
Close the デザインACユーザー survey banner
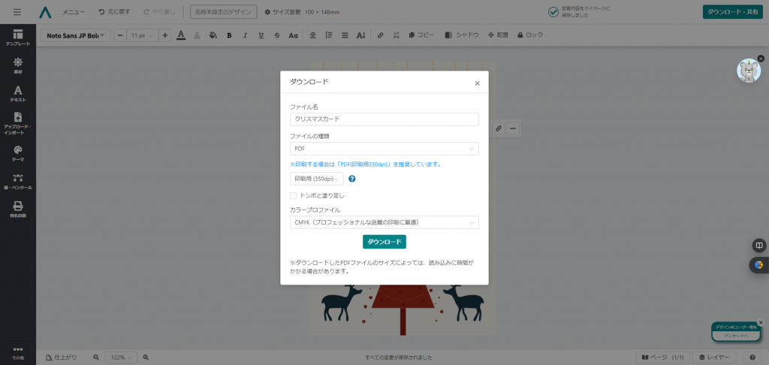tap(761, 322)
